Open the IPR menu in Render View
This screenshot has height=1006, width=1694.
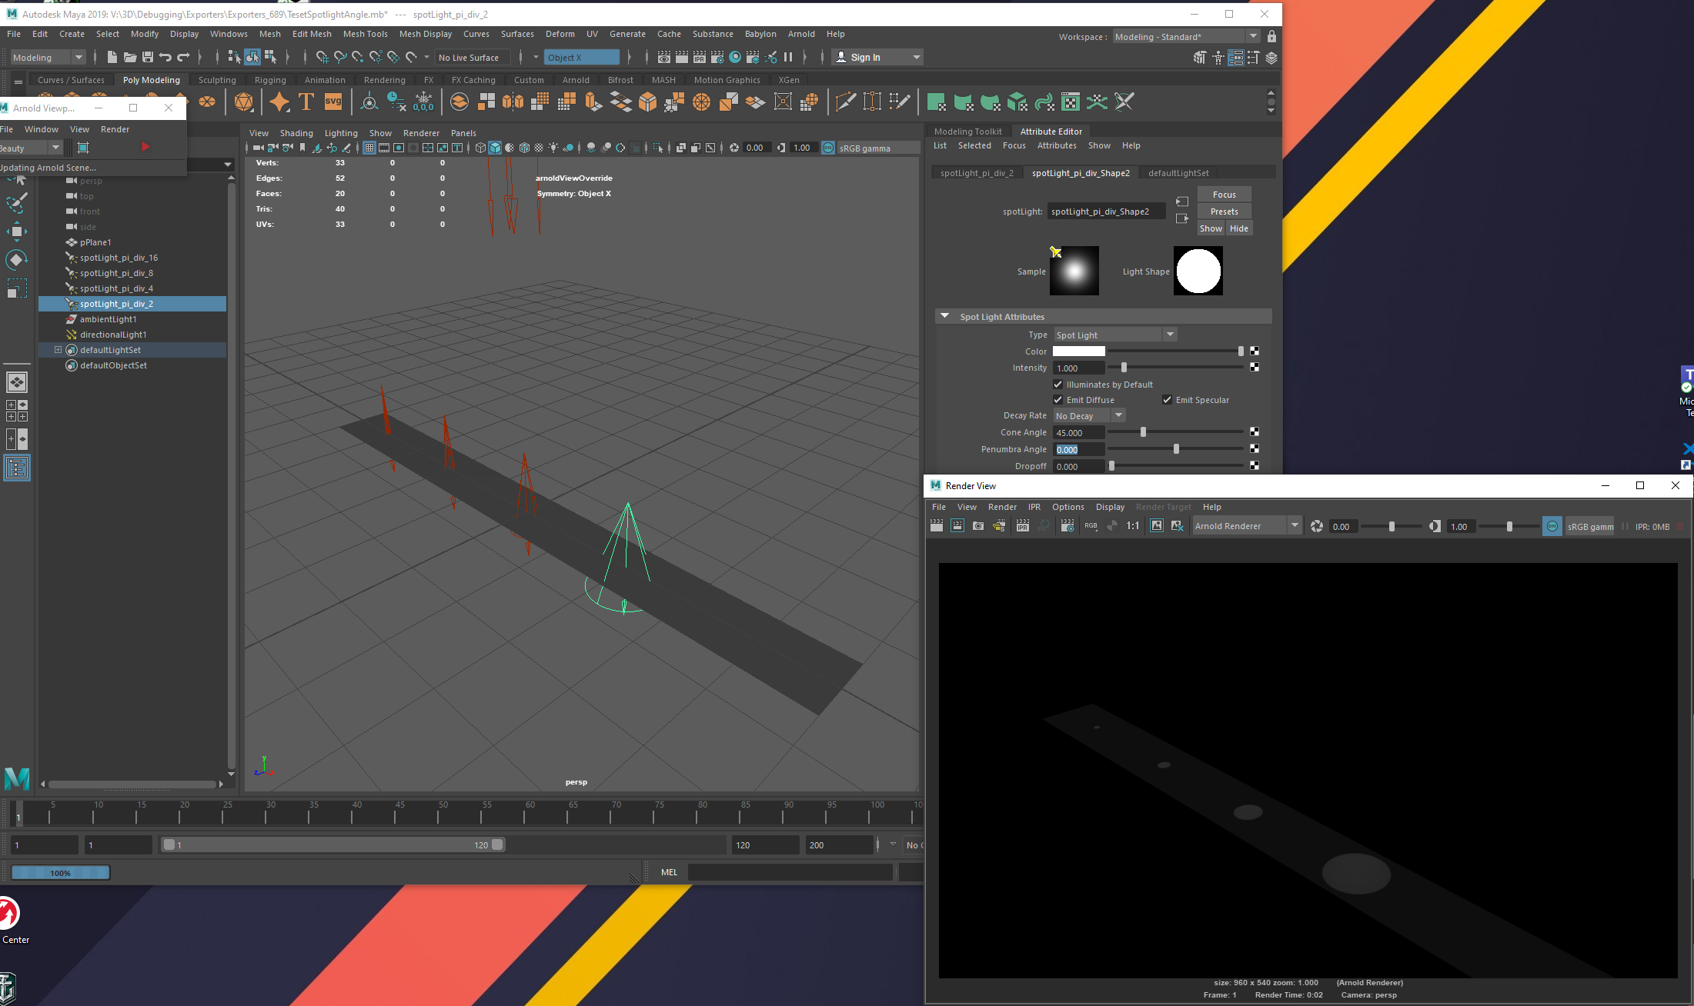click(1034, 507)
